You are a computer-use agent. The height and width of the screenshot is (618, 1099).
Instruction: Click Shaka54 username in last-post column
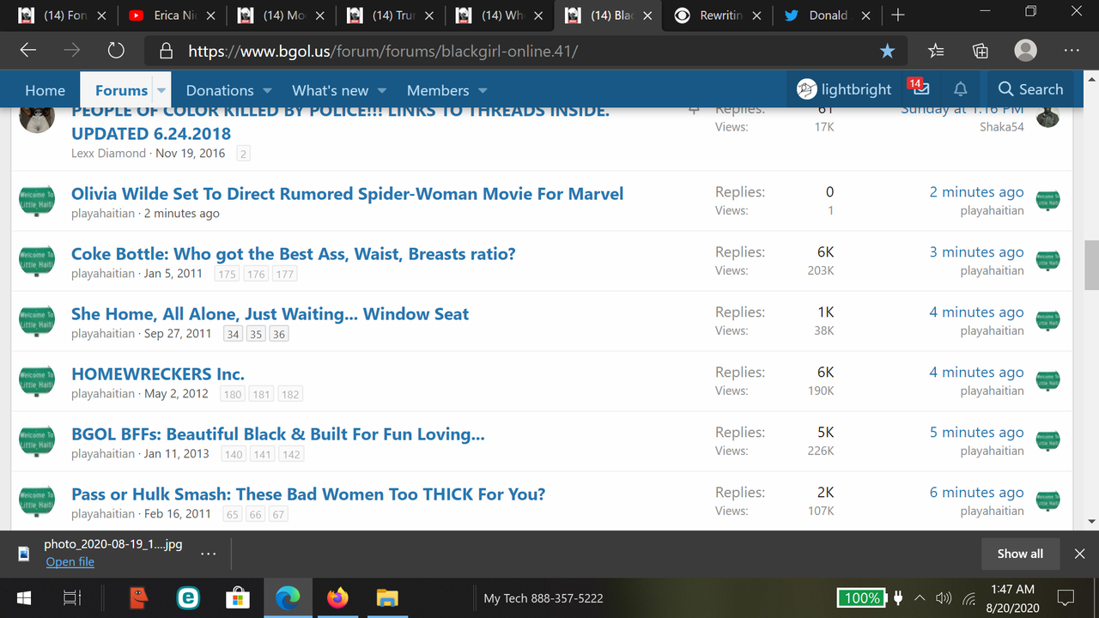pyautogui.click(x=1002, y=127)
